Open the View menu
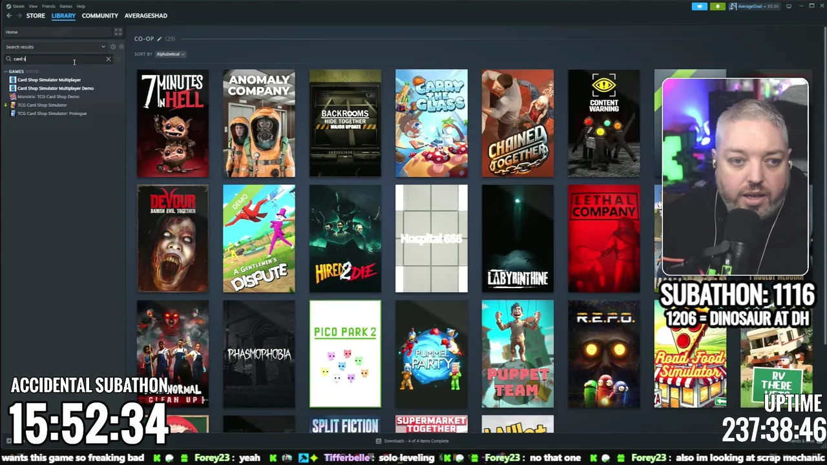 tap(33, 6)
